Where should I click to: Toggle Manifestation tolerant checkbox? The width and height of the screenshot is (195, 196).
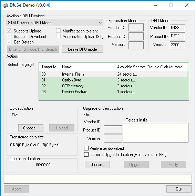(58, 31)
